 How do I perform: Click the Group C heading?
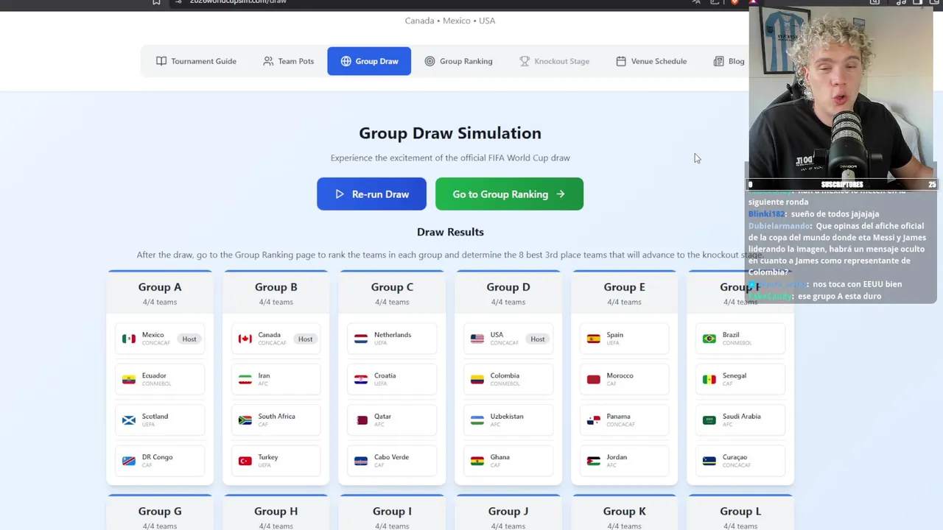coord(392,287)
